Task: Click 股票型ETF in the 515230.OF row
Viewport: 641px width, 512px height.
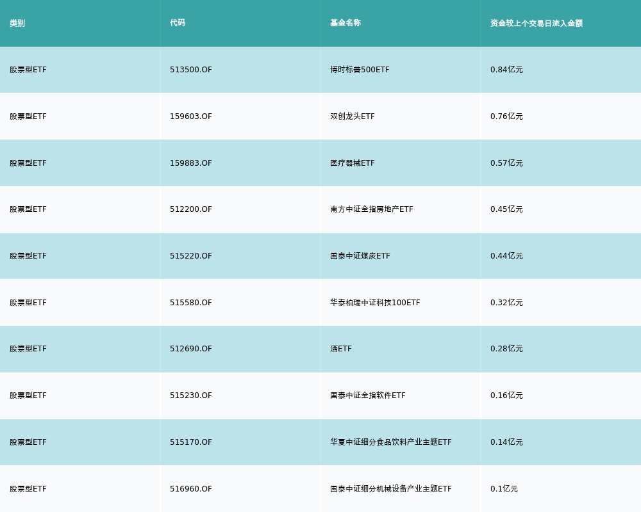Action: (28, 396)
